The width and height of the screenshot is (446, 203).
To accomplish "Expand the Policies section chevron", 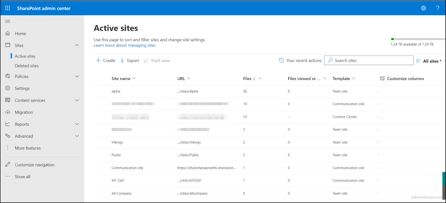I will tap(77, 76).
